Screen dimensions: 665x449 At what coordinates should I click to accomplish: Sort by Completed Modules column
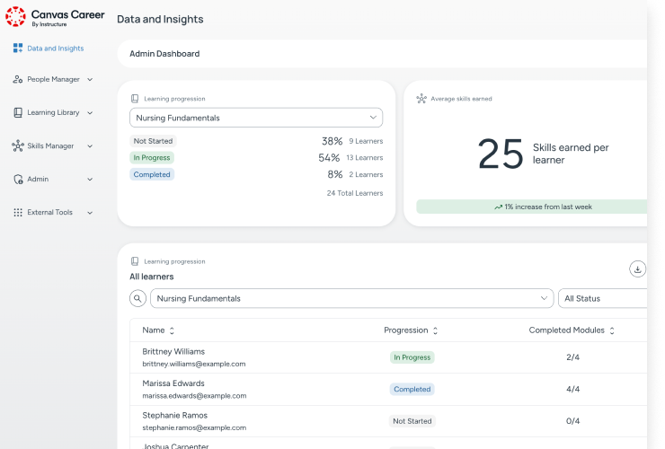click(612, 330)
